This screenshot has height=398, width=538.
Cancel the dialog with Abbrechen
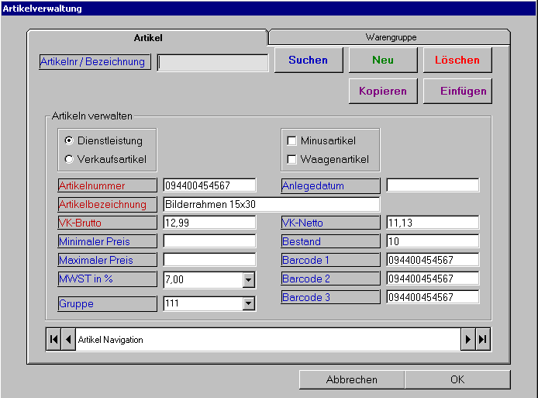[351, 379]
